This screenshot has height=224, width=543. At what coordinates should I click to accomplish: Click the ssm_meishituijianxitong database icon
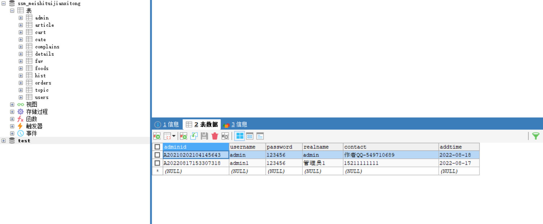tap(12, 4)
